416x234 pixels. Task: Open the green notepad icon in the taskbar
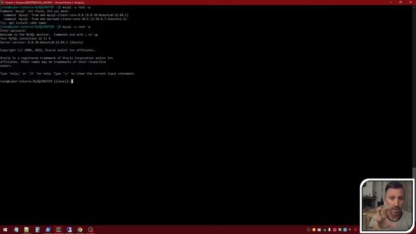point(27,229)
